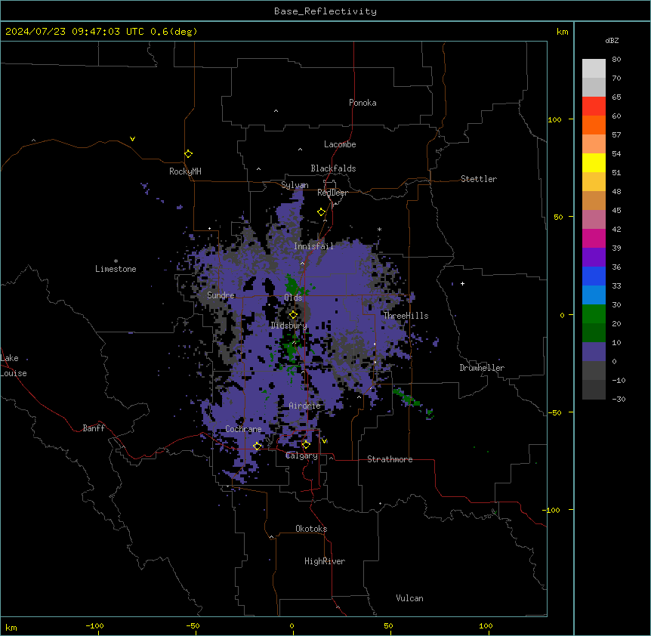
Task: Pick the magenta swatch in dBZ legend
Action: click(594, 238)
